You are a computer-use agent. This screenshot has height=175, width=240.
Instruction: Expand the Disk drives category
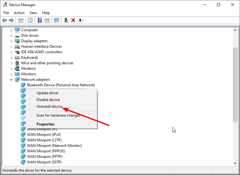tap(11, 36)
